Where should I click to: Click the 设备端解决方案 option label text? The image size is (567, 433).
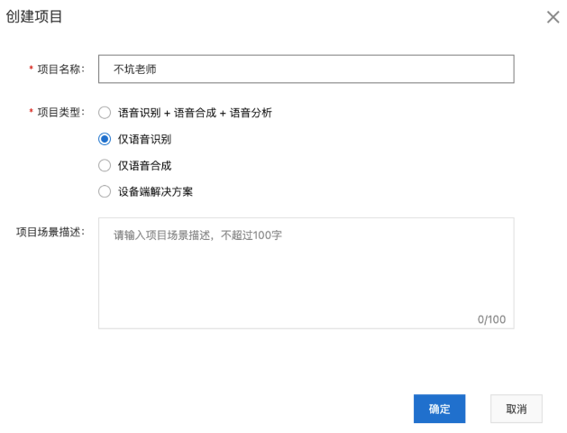pyautogui.click(x=155, y=191)
